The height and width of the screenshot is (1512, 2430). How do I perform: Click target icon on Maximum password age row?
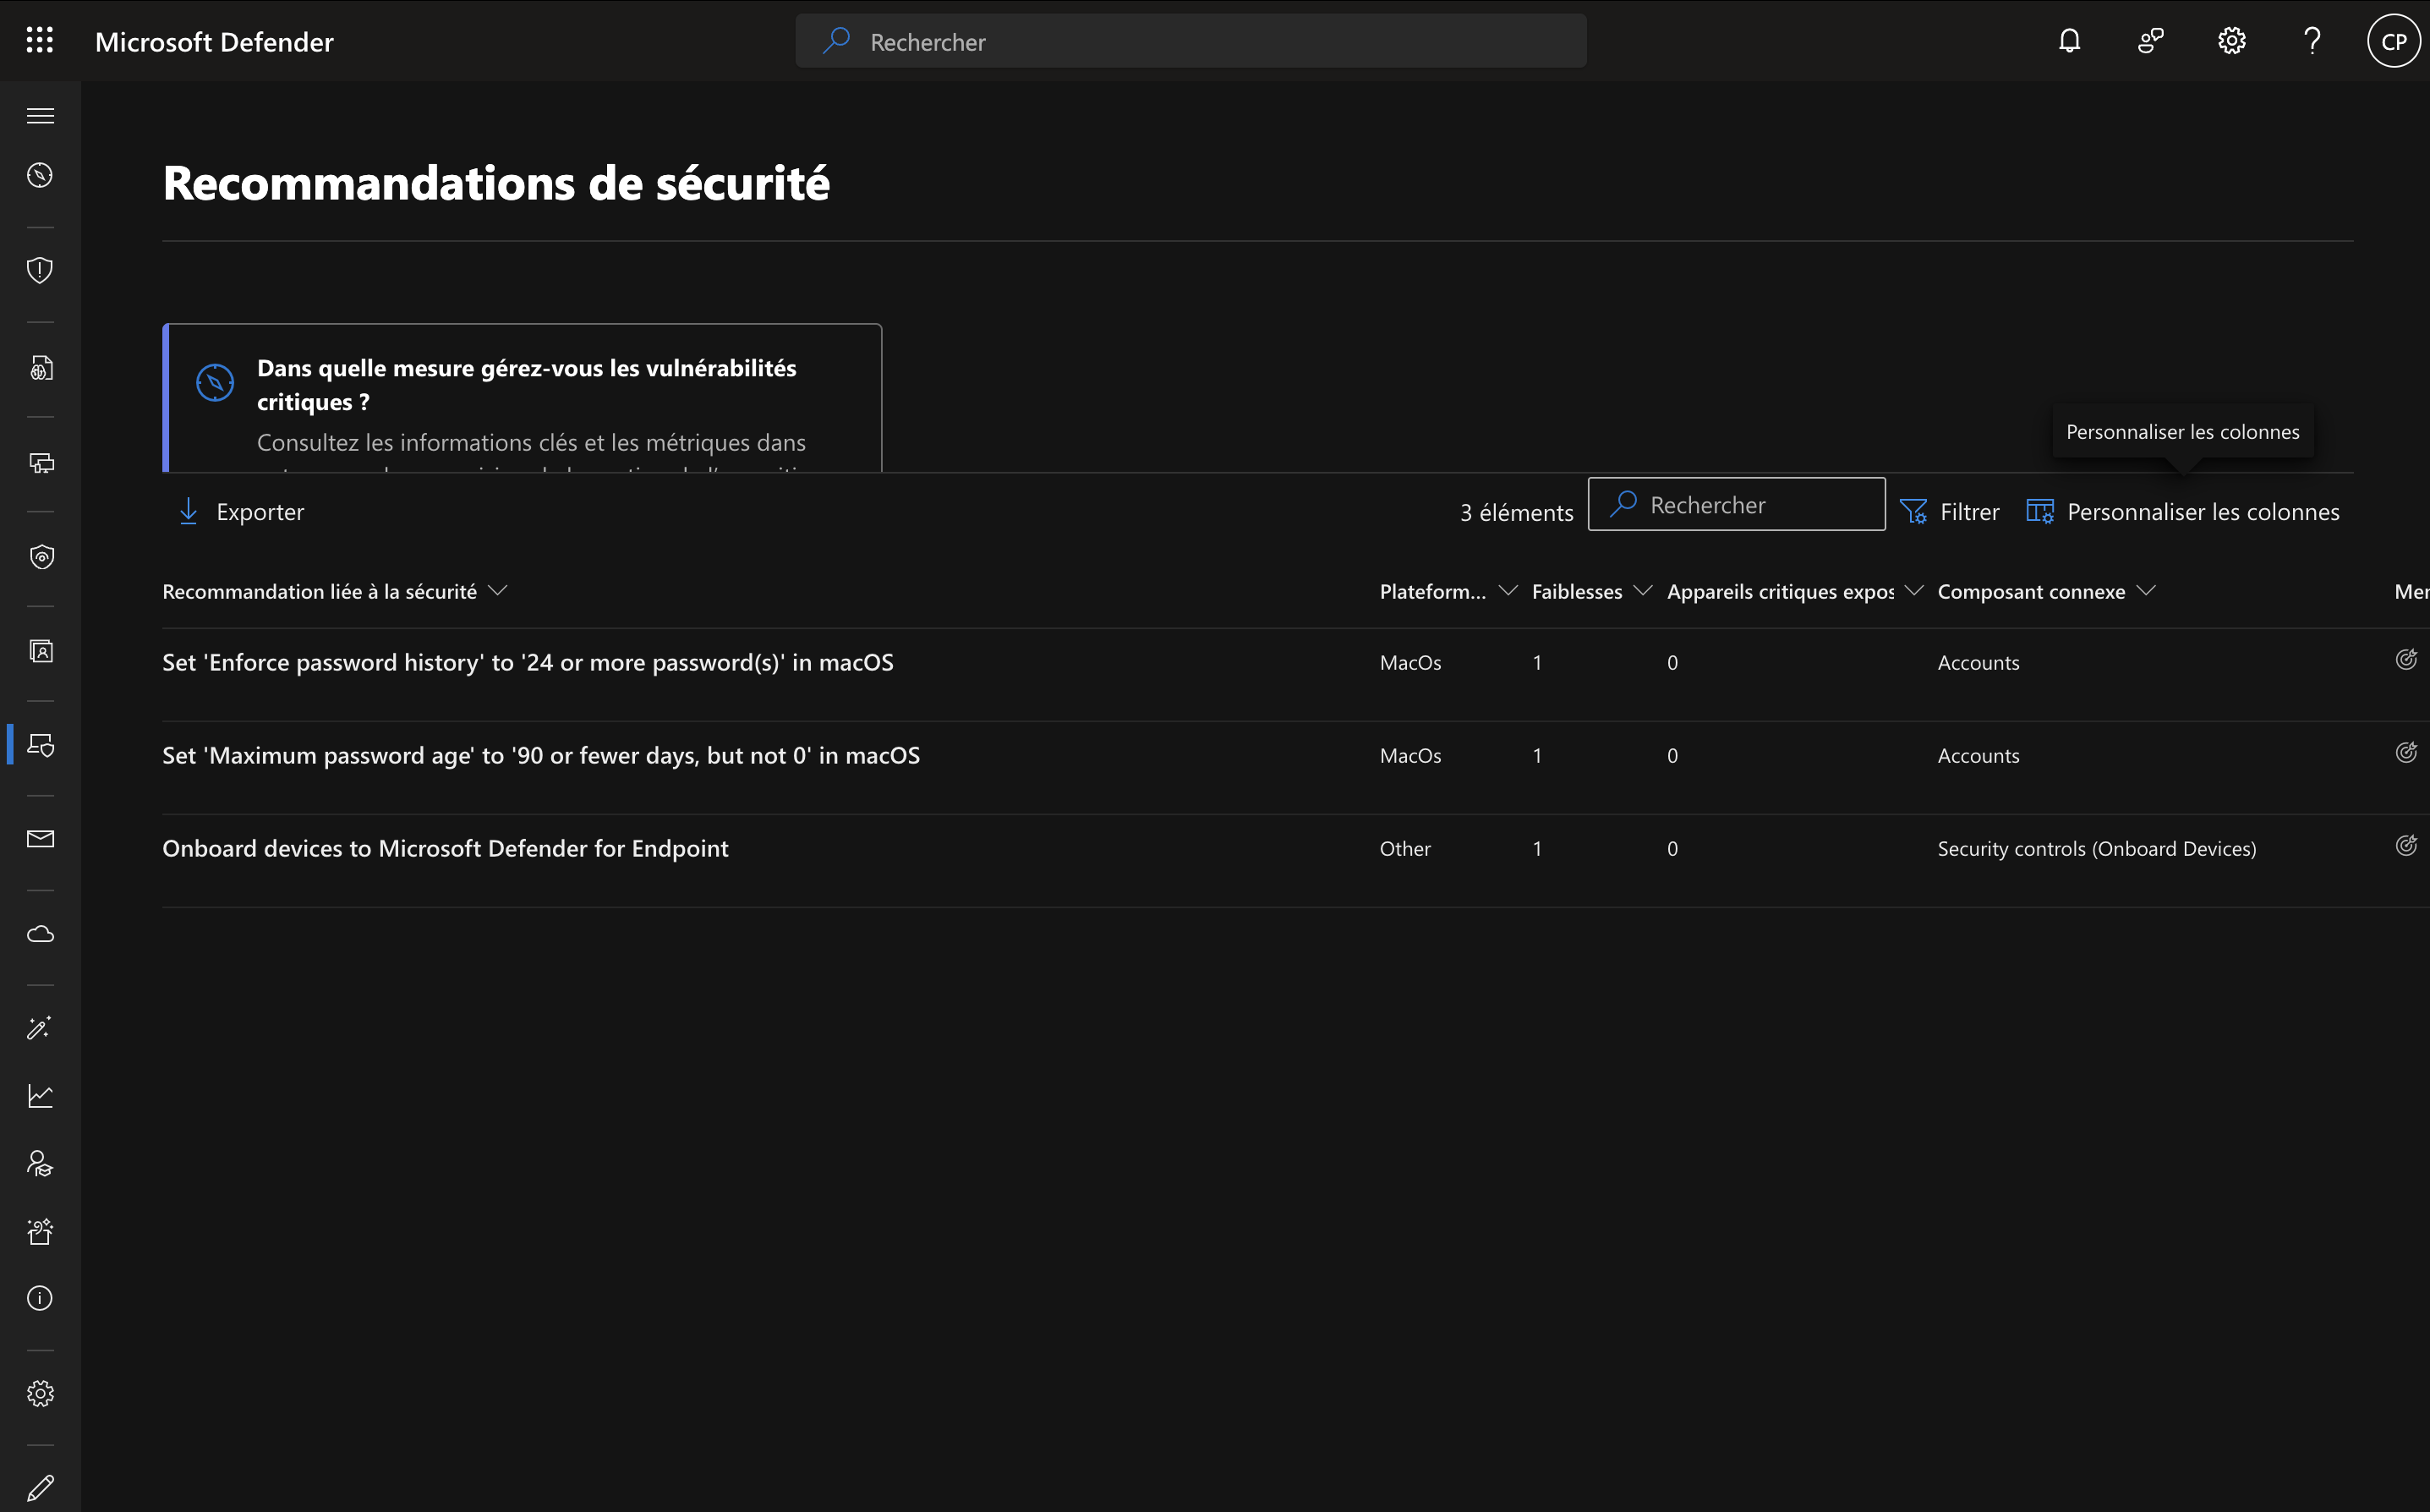[2407, 752]
